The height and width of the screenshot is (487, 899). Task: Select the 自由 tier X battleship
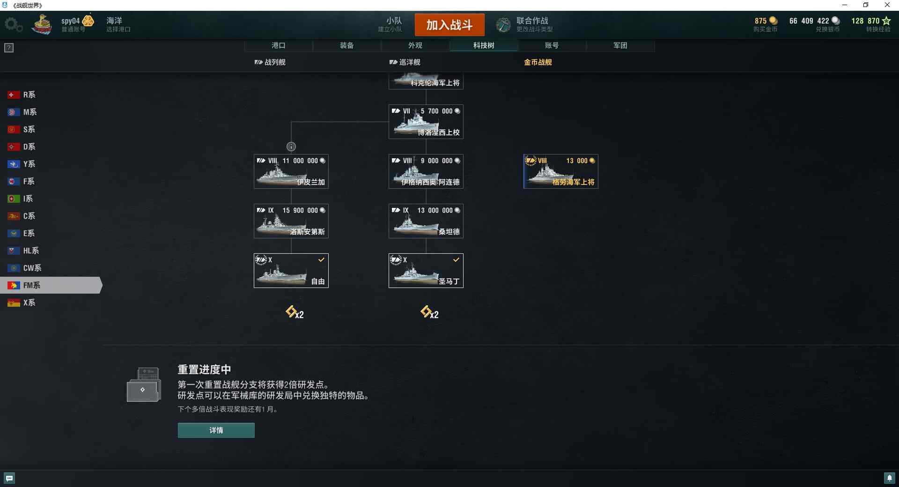tap(291, 271)
